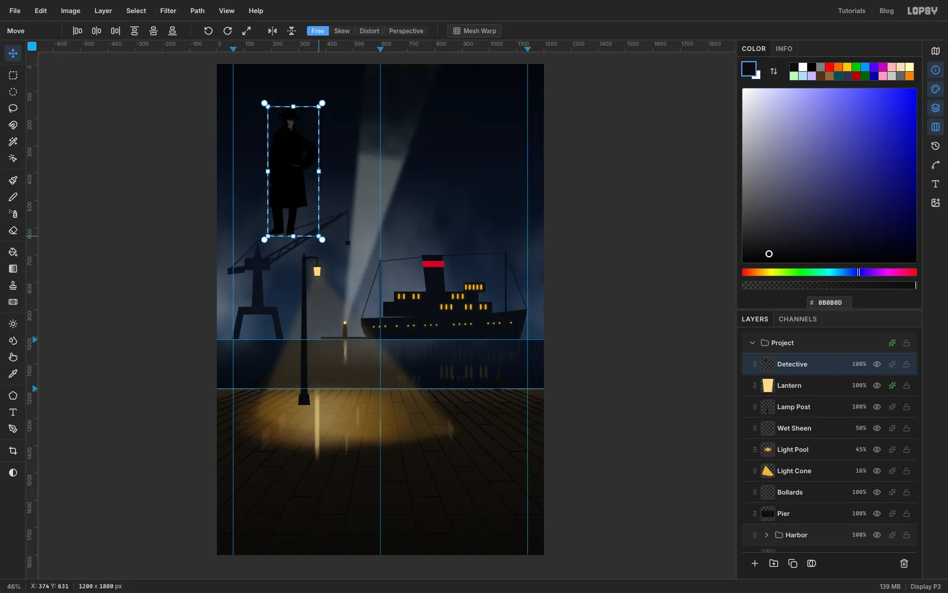The height and width of the screenshot is (593, 948).
Task: Swap foreground and background colors
Action: tap(774, 71)
